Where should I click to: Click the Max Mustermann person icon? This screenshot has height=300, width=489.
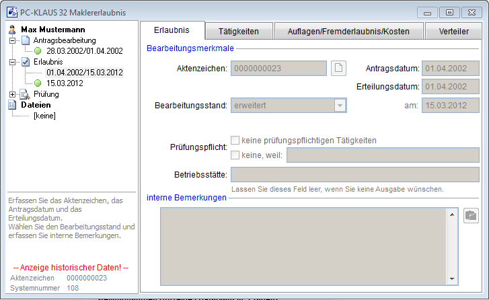pos(12,30)
